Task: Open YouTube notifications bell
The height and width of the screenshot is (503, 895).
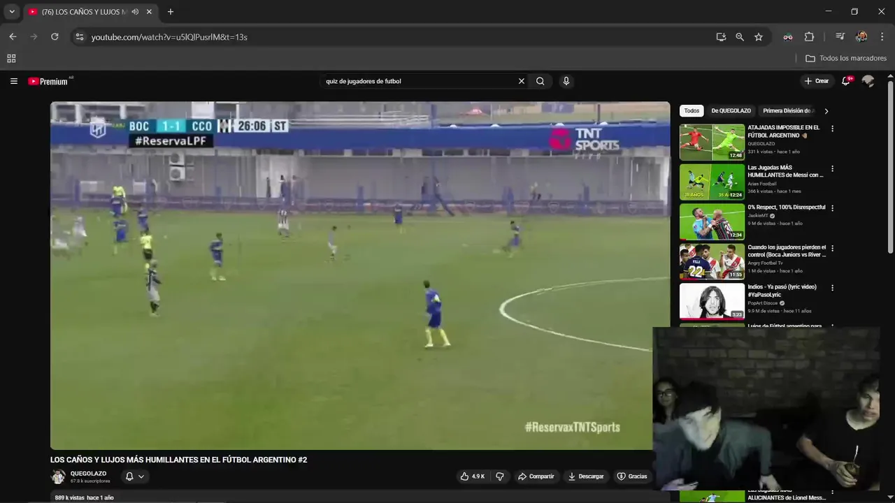Action: 846,81
